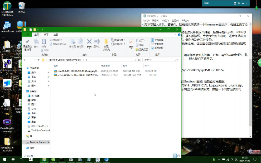Click the Explorer search magnifier icon
The width and height of the screenshot is (261, 163).
pos(176,60)
